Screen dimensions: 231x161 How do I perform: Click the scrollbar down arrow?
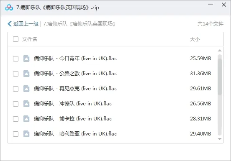pos(220,139)
